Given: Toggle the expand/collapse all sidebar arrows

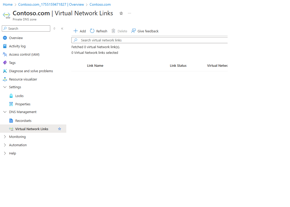Looking at the screenshot, I should (x=54, y=28).
